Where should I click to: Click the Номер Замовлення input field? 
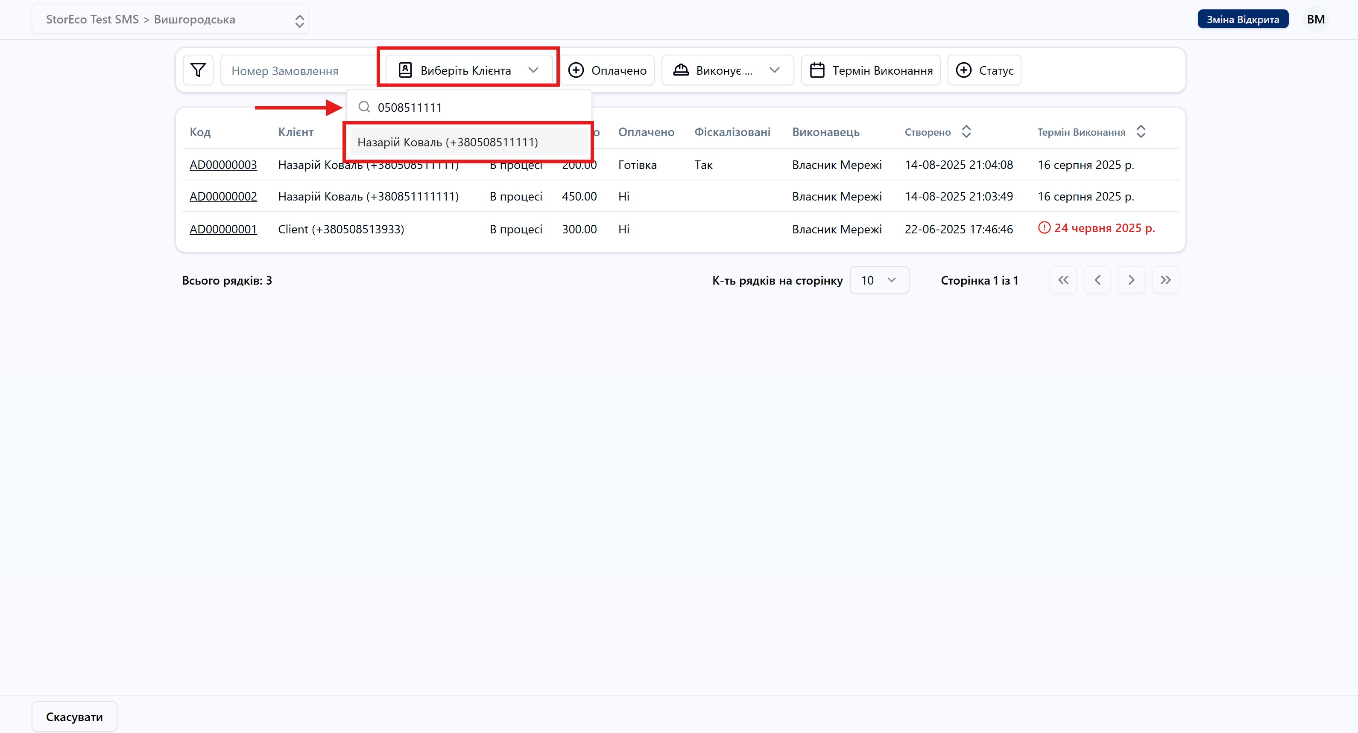[x=298, y=70]
